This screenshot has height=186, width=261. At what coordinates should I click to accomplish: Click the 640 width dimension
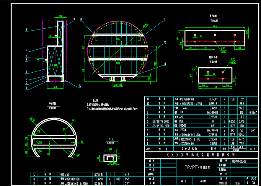[55, 87]
